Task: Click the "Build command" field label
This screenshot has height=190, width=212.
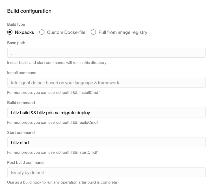Action: pos(21,103)
